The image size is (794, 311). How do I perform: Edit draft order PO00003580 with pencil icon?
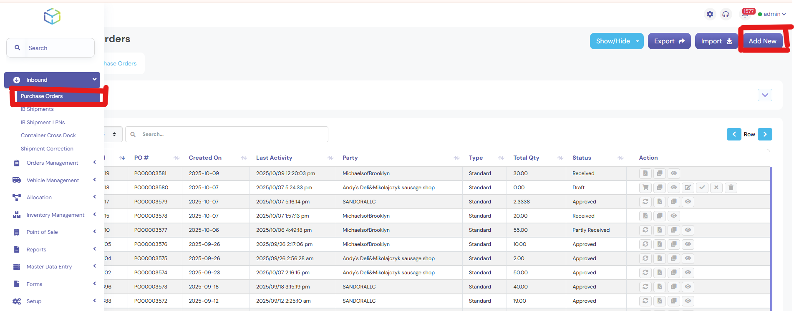click(688, 188)
